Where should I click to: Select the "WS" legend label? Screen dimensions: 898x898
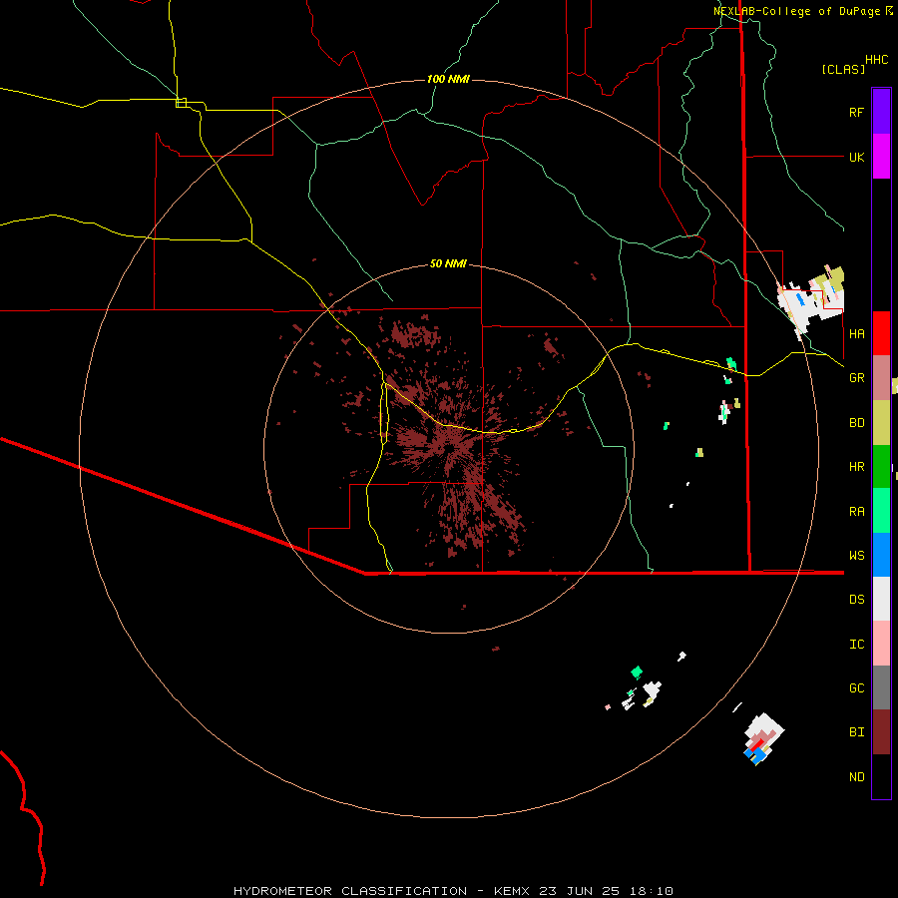(x=856, y=555)
